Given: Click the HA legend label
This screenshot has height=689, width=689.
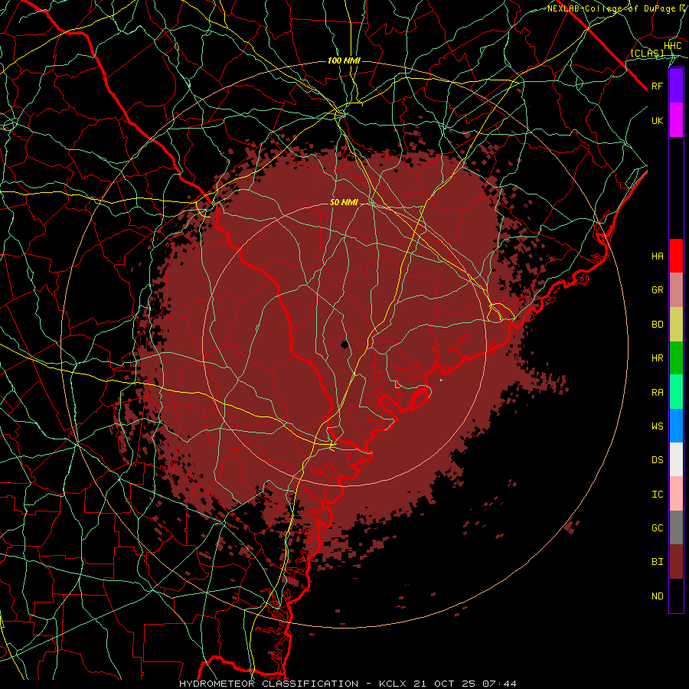Looking at the screenshot, I should pos(657,256).
